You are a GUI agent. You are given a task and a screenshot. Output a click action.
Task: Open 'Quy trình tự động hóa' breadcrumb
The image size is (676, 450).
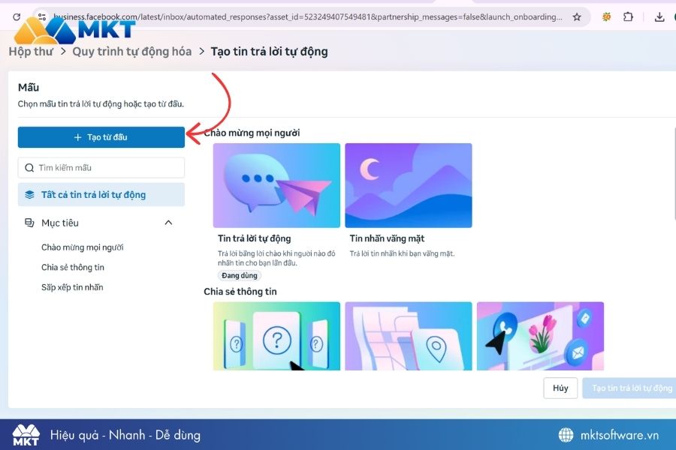click(x=131, y=52)
